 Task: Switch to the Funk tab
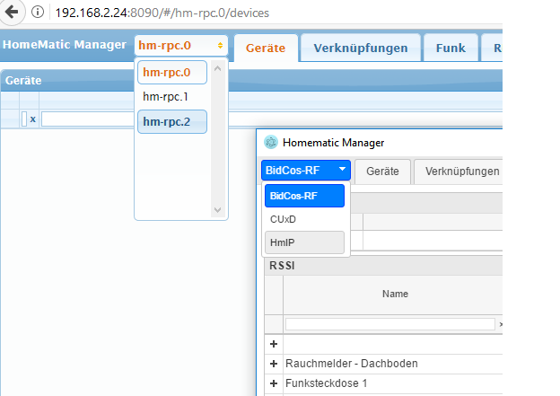tap(451, 48)
